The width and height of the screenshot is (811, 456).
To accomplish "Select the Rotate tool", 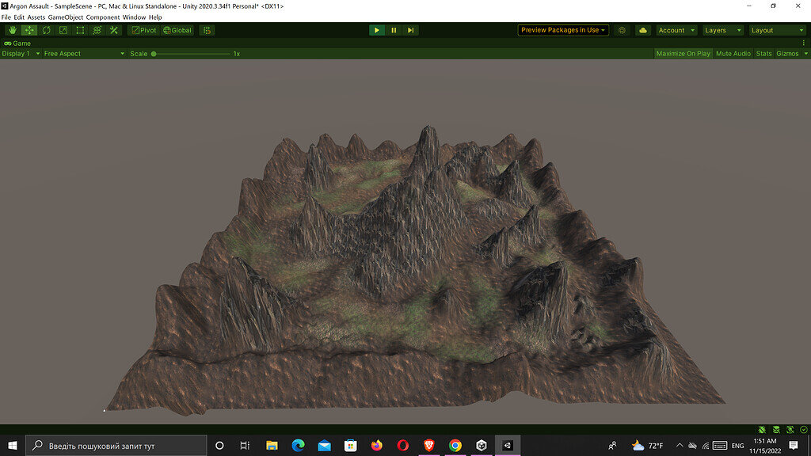I will pyautogui.click(x=46, y=30).
